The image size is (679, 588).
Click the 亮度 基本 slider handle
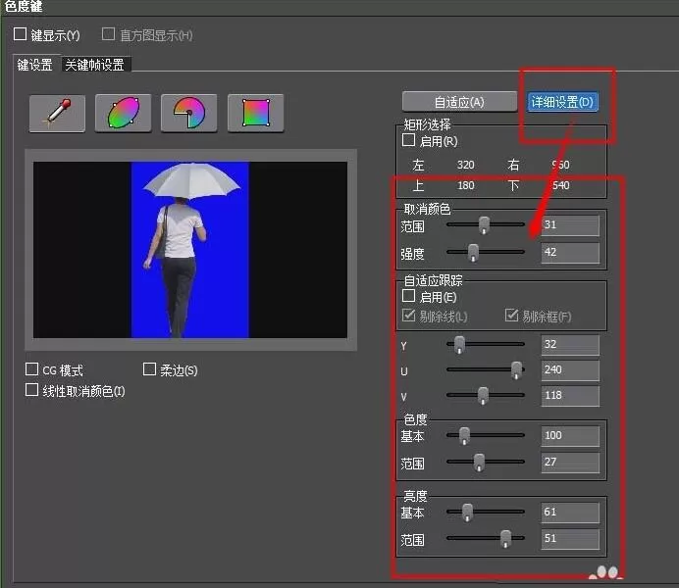pyautogui.click(x=467, y=513)
